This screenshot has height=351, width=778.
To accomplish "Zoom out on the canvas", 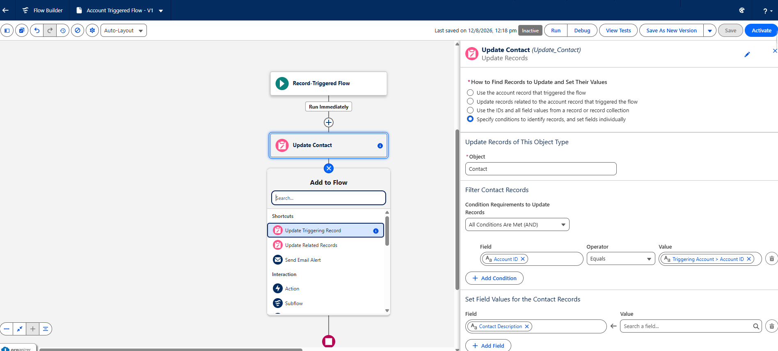I will tap(7, 329).
